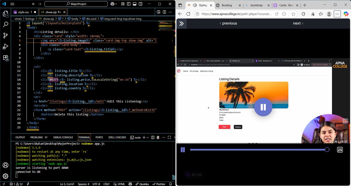Click the Quokka status bar item

[142, 184]
